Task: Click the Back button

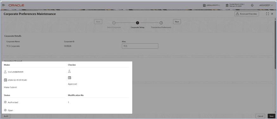Action: (98, 22)
